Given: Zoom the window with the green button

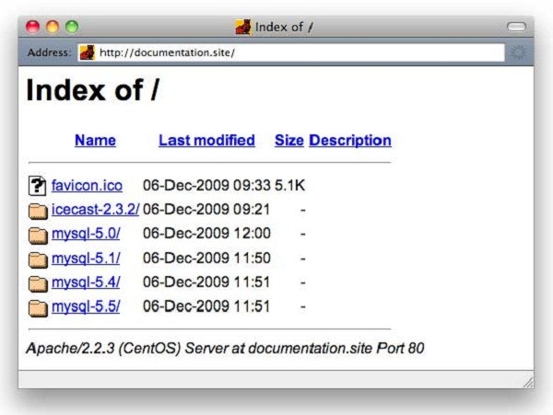Looking at the screenshot, I should pos(72,27).
